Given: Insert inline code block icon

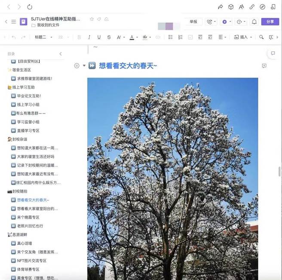Looking at the screenshot, I should [158, 37].
